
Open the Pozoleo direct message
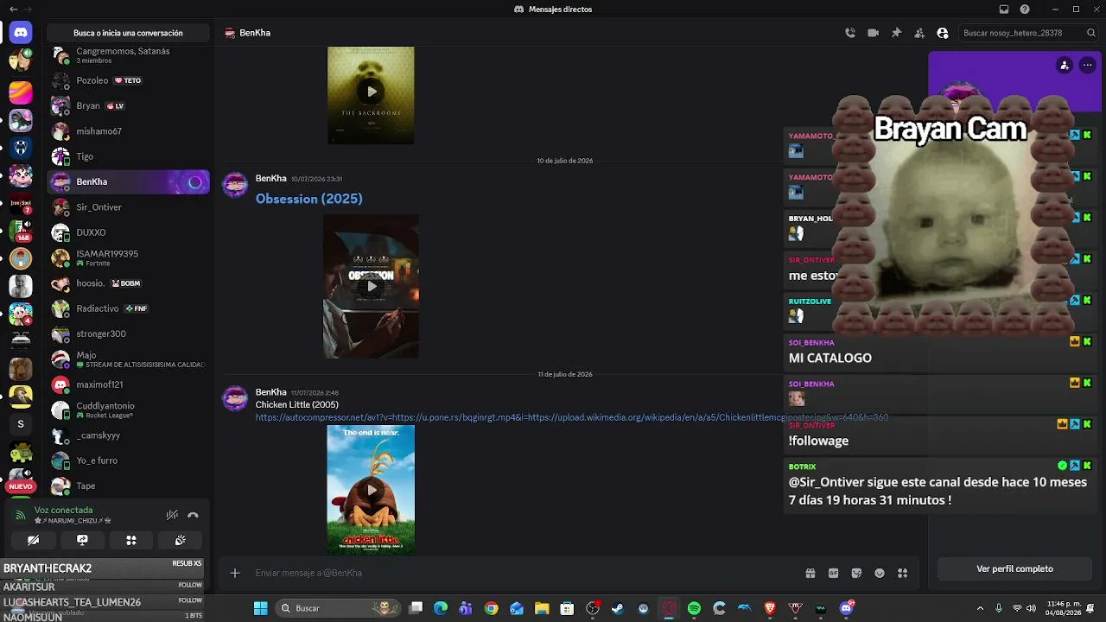pyautogui.click(x=128, y=80)
